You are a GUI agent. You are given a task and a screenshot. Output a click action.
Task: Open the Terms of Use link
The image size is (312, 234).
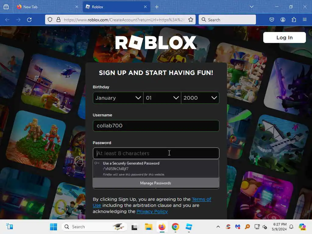pyautogui.click(x=202, y=199)
